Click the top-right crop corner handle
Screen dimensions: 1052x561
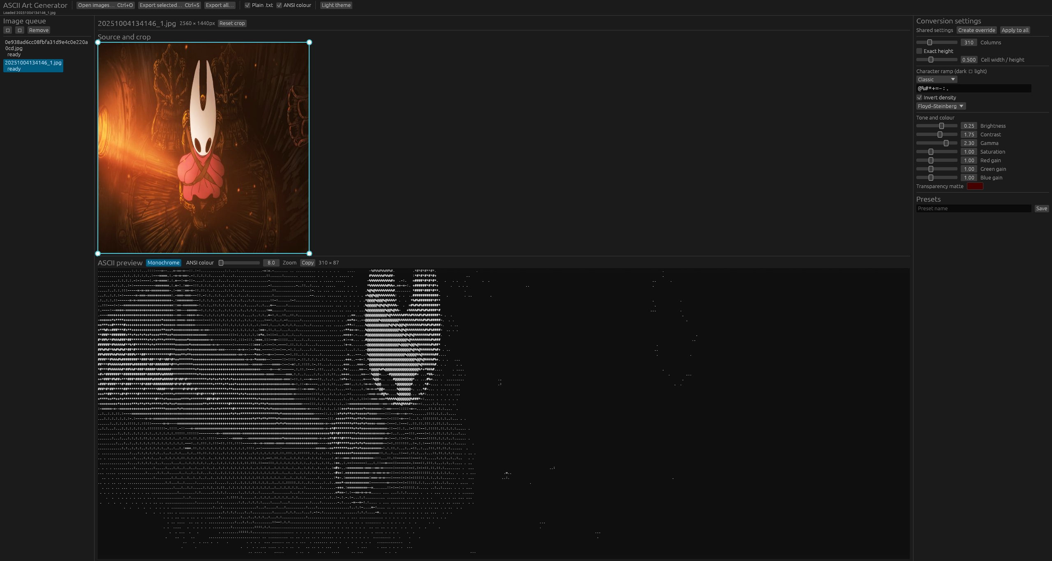[309, 42]
